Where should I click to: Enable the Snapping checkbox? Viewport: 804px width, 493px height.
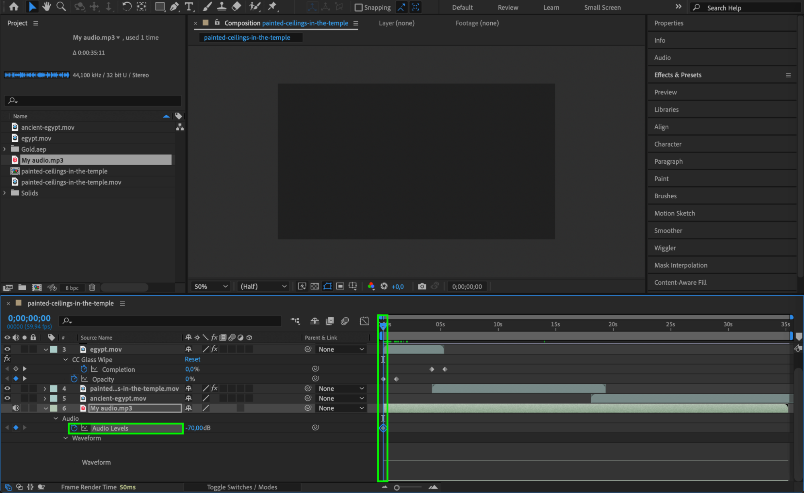point(358,8)
